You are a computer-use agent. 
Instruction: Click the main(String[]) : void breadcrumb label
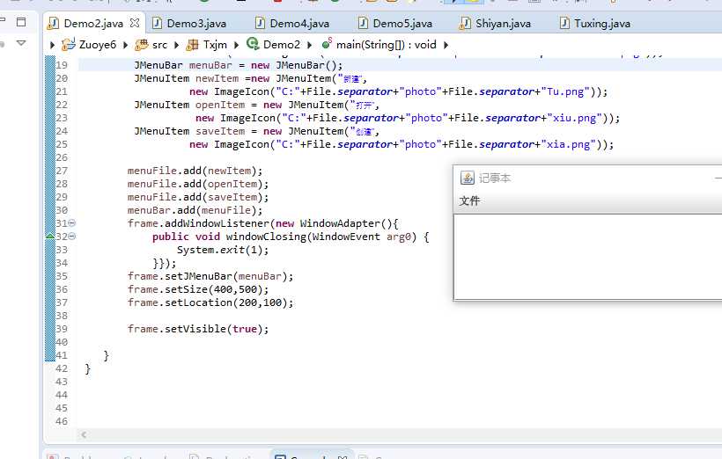click(386, 45)
